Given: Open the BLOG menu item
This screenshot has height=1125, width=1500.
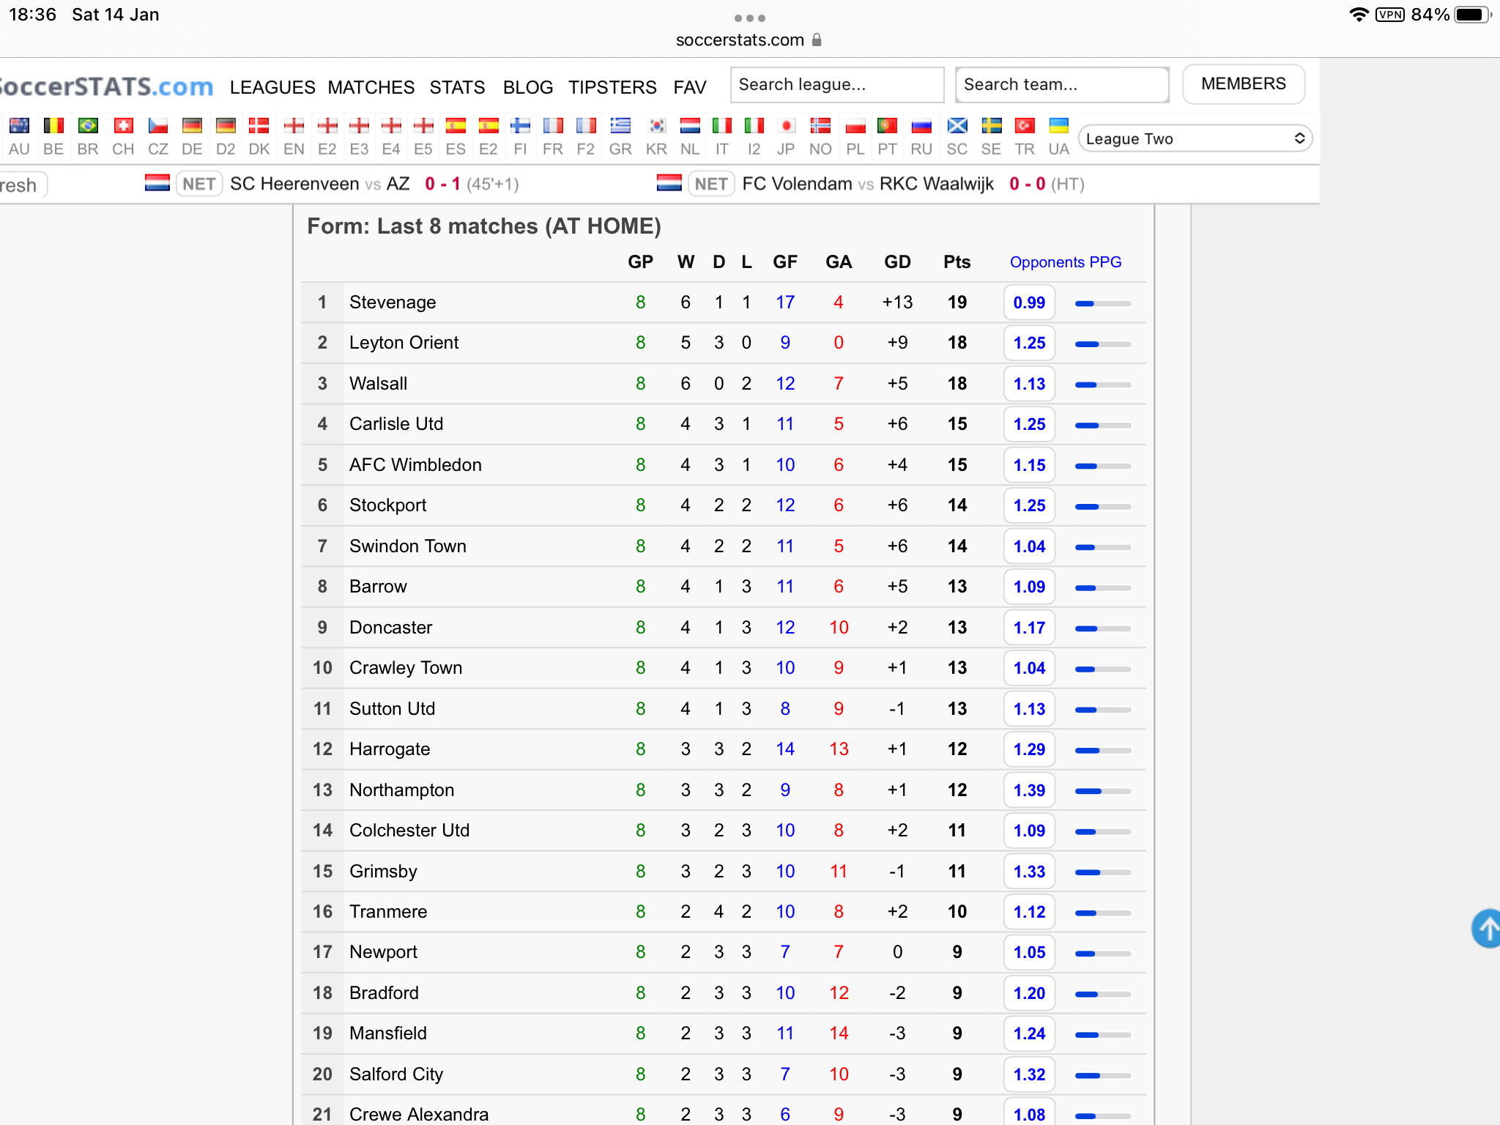Looking at the screenshot, I should 528,87.
